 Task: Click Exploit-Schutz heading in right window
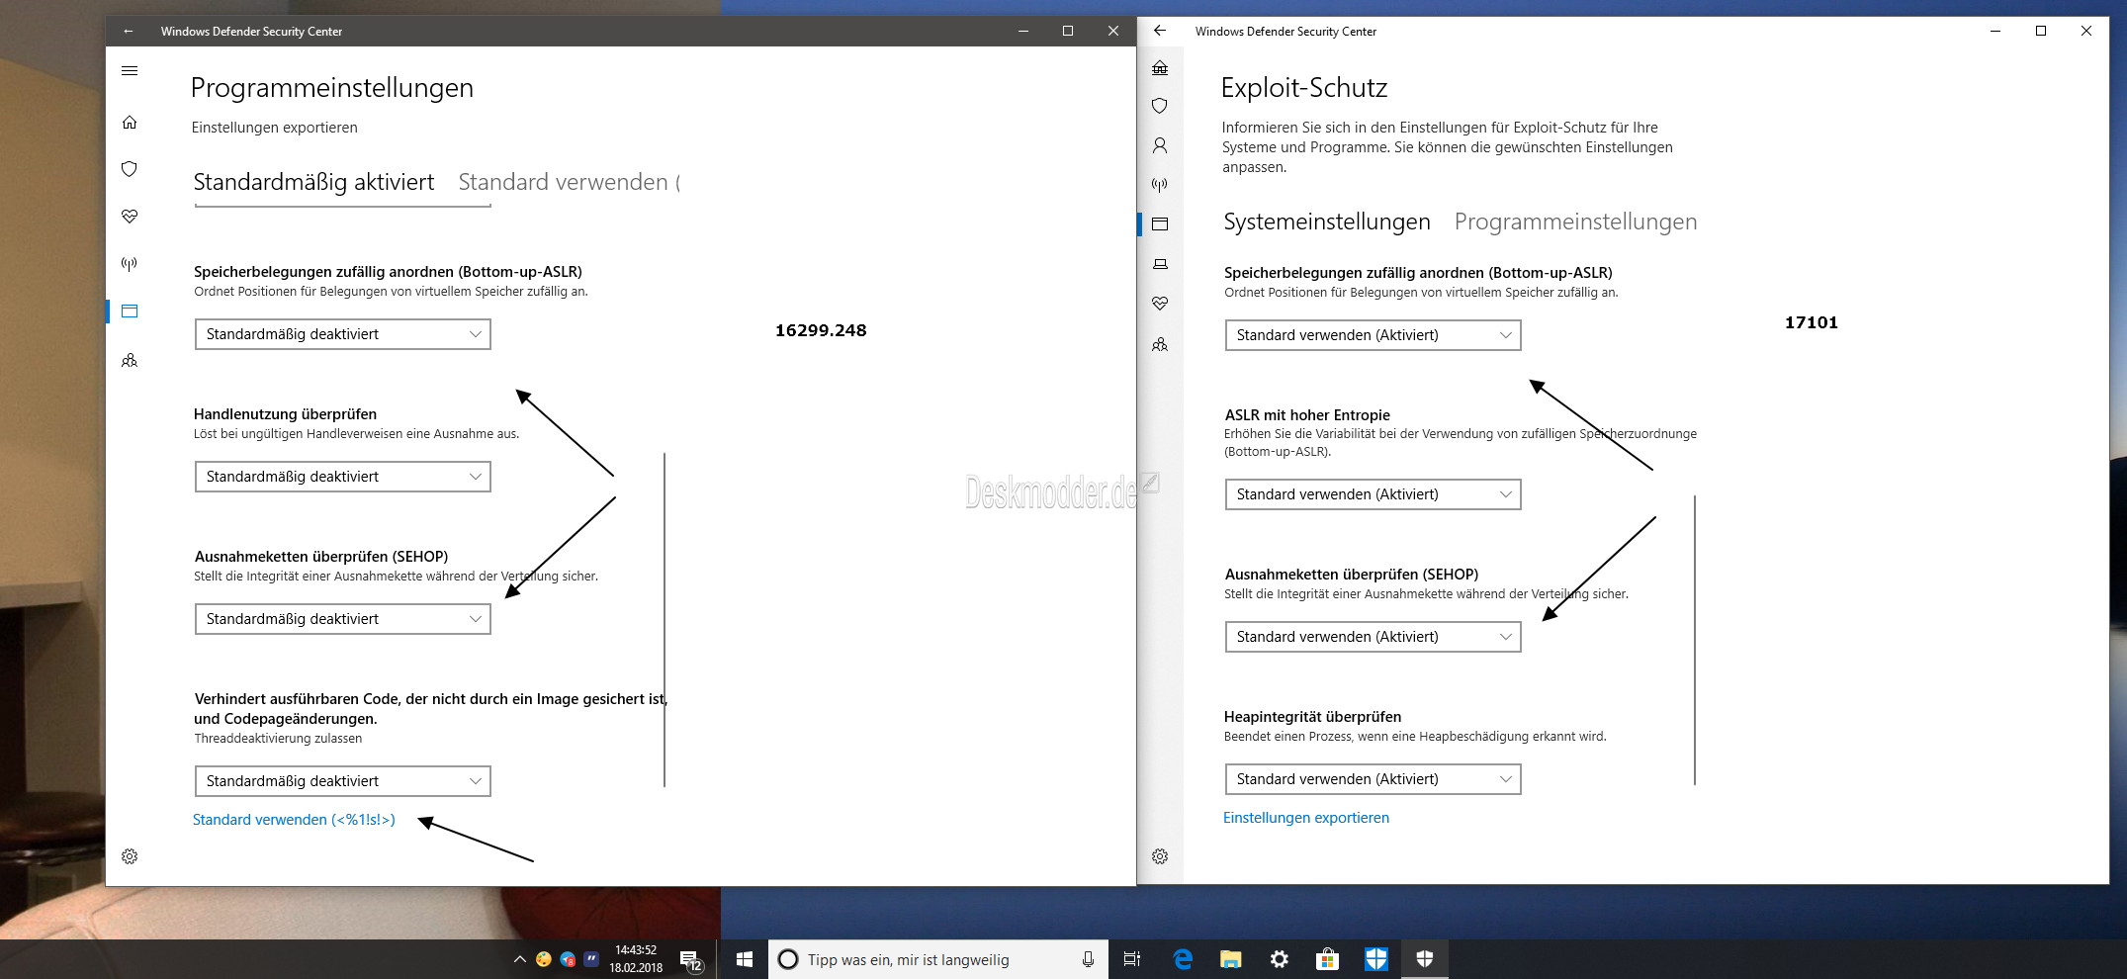point(1304,88)
